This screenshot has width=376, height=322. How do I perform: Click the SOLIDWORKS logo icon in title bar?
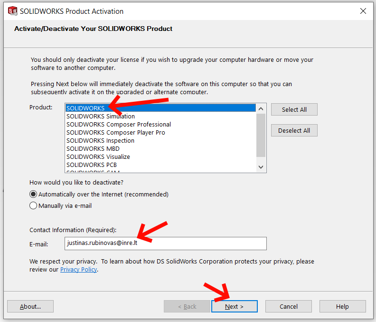pyautogui.click(x=12, y=11)
